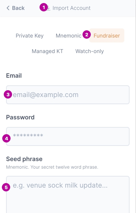The height and width of the screenshot is (213, 136).
Task: Click the purple number 5 marker
Action: 6,187
